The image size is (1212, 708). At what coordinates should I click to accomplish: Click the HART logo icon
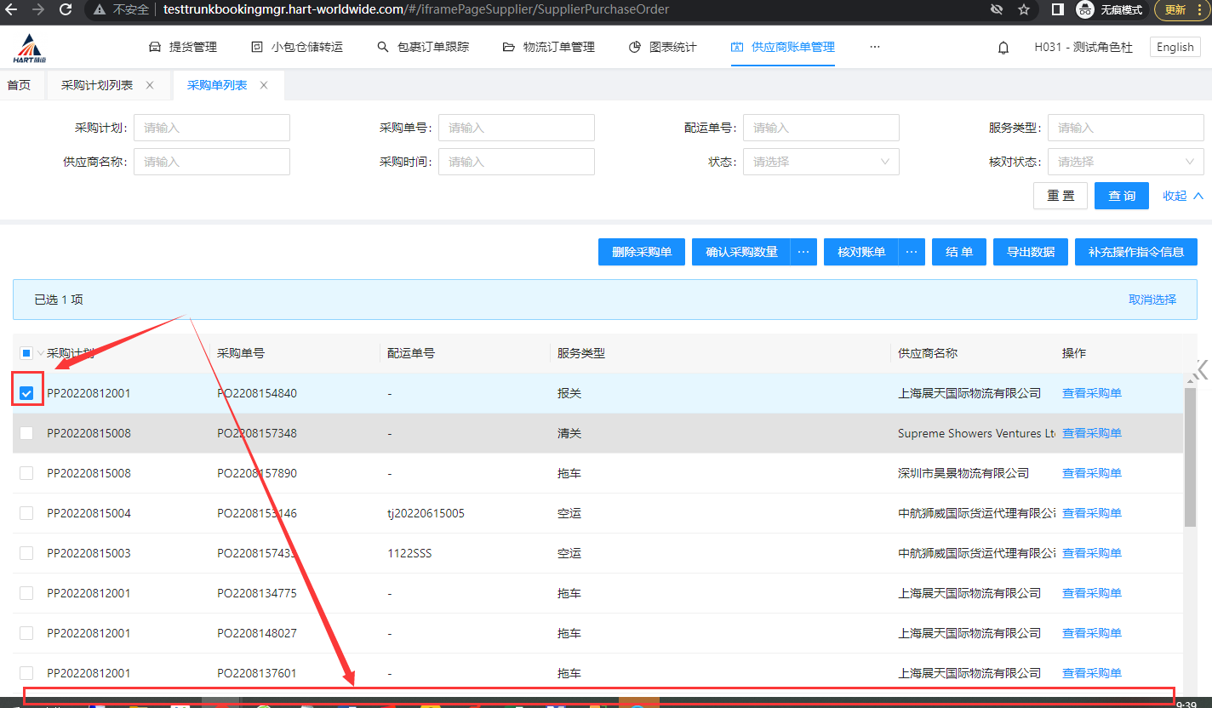(x=29, y=49)
